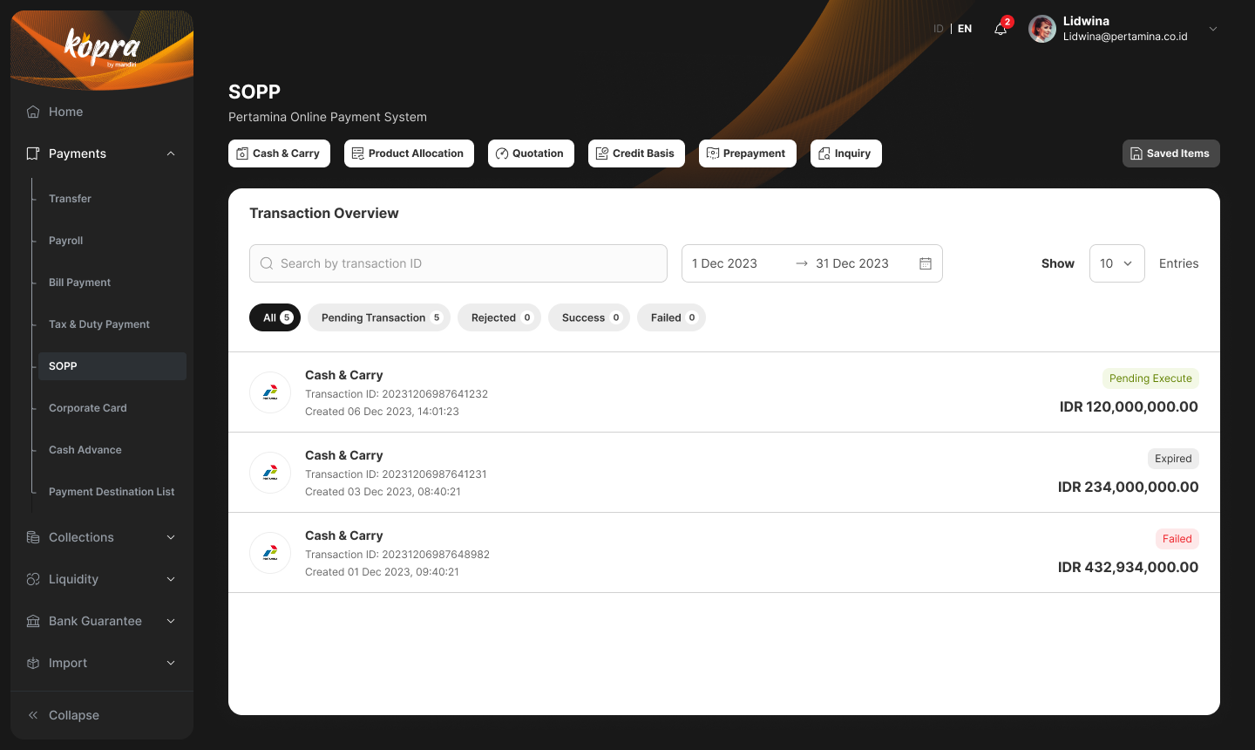Click the Home icon in sidebar

(x=33, y=112)
